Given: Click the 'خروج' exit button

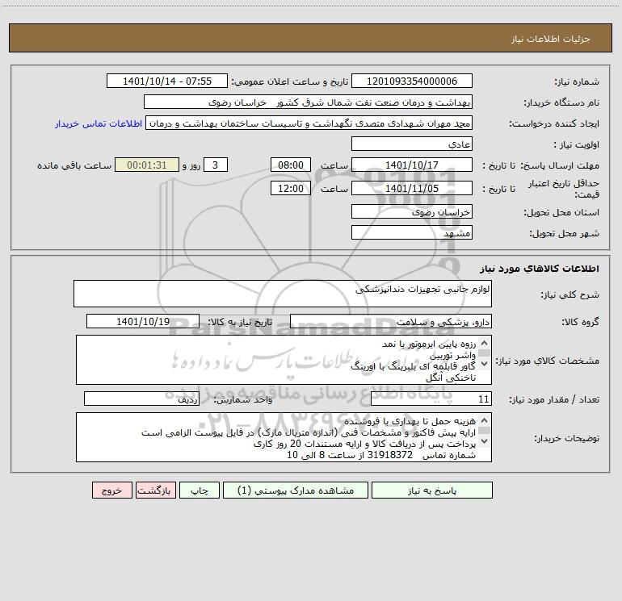Looking at the screenshot, I should (x=111, y=490).
